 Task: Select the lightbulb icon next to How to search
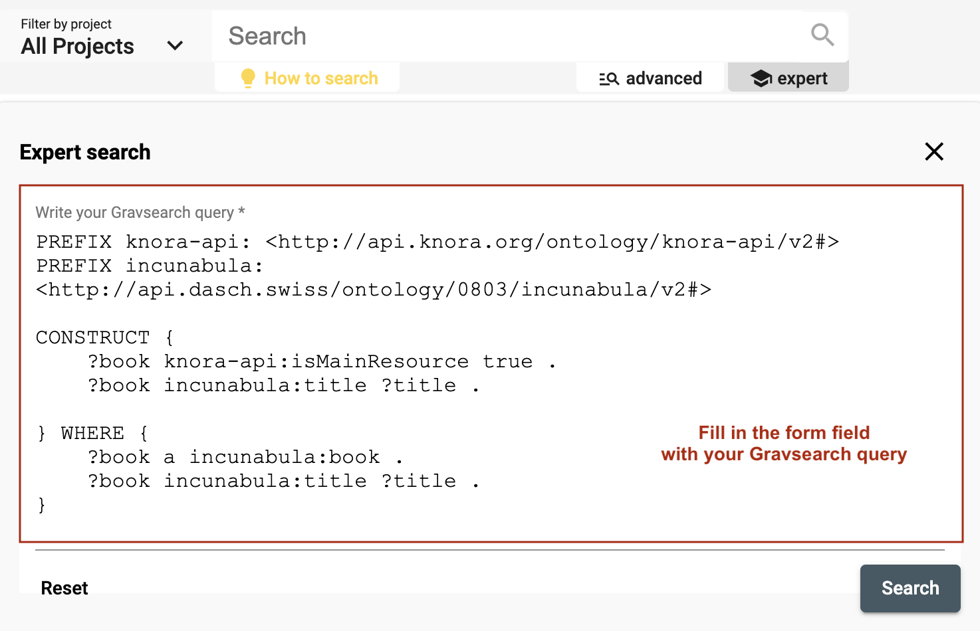click(x=248, y=78)
